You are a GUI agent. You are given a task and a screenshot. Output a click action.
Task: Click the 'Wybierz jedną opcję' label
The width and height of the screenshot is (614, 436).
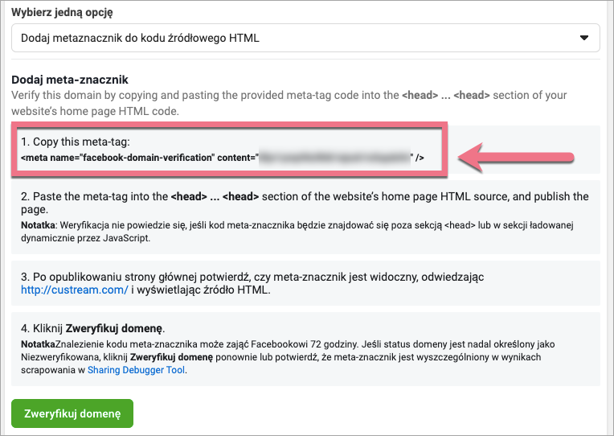[62, 13]
